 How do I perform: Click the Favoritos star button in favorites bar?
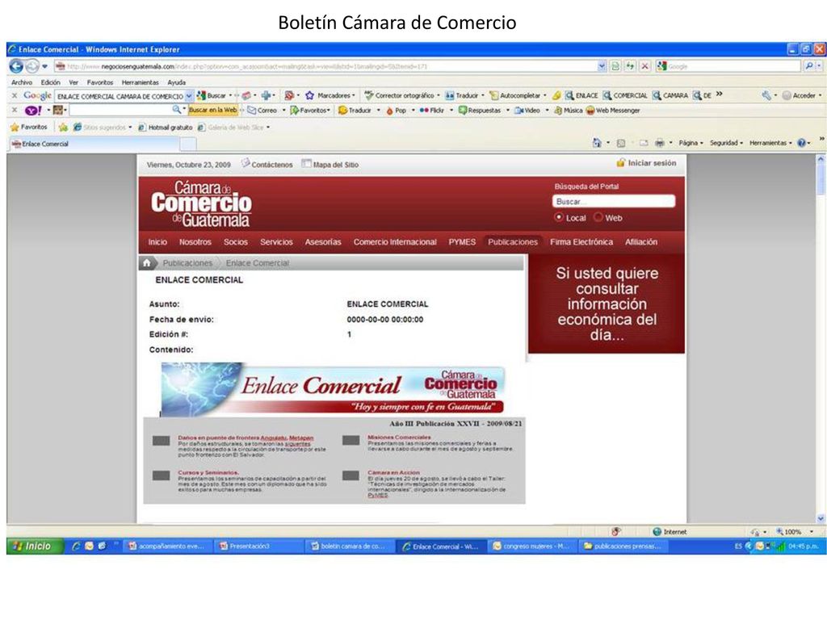pyautogui.click(x=29, y=127)
